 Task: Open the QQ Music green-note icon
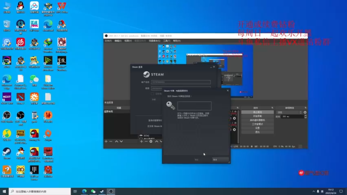point(7,135)
